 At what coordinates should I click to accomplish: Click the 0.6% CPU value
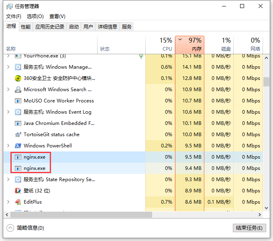(167, 67)
